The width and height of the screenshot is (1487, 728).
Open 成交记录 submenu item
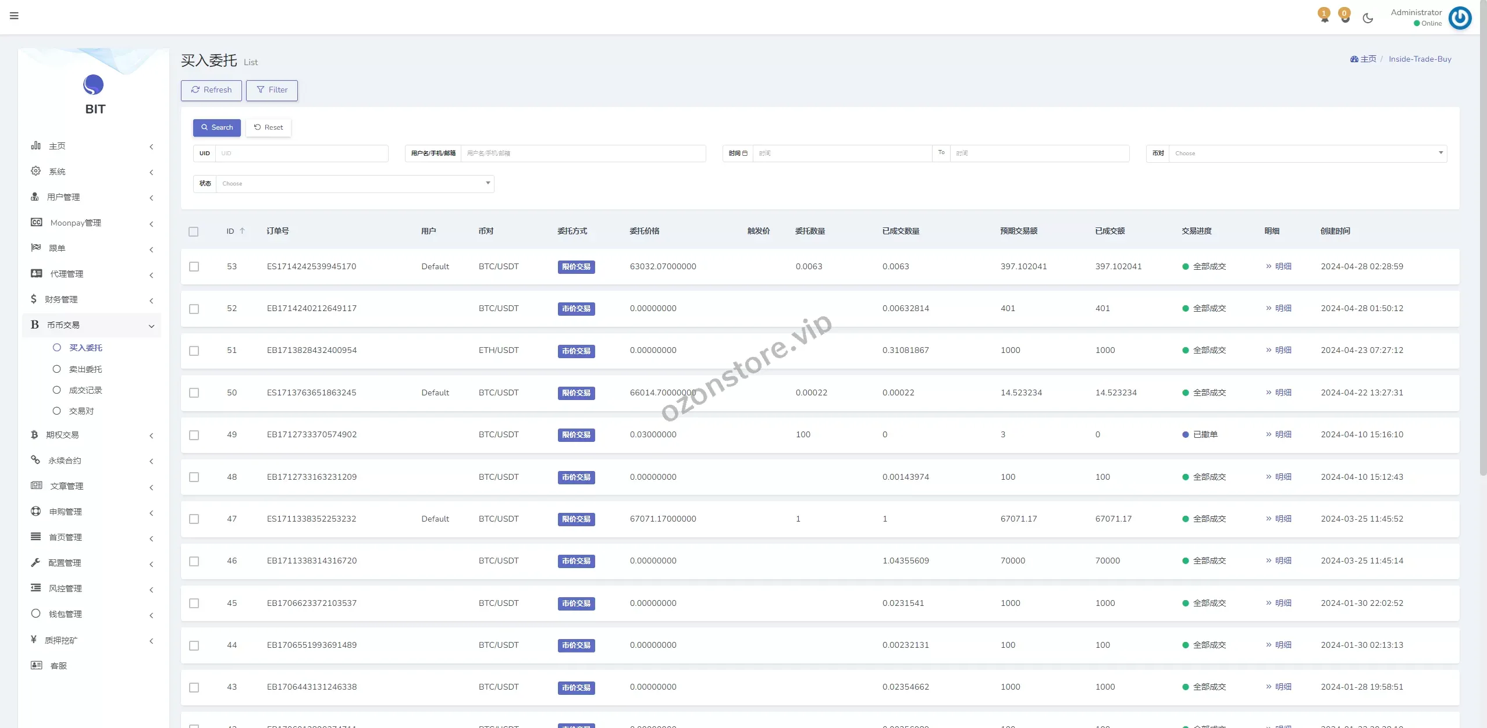pos(86,390)
